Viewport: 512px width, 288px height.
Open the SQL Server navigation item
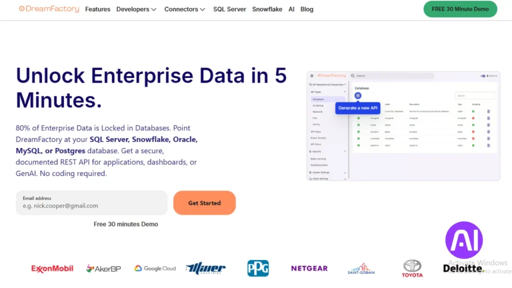click(229, 9)
